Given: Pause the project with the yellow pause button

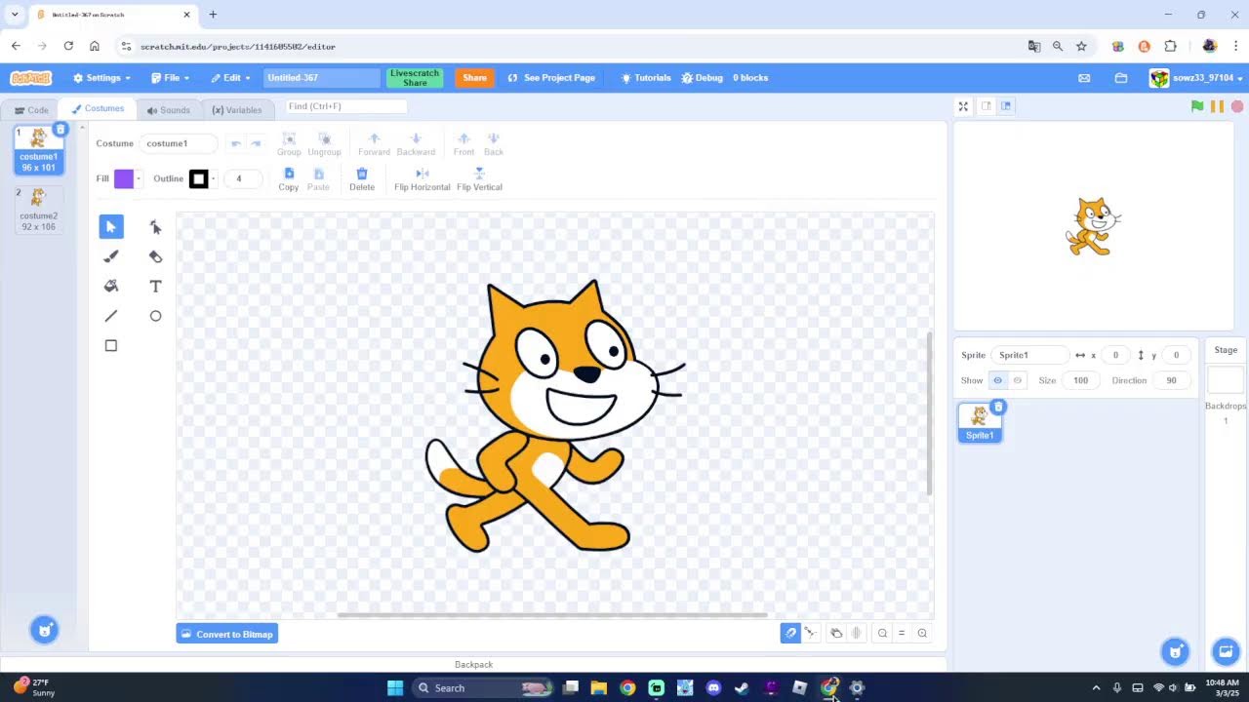Looking at the screenshot, I should pos(1217,106).
